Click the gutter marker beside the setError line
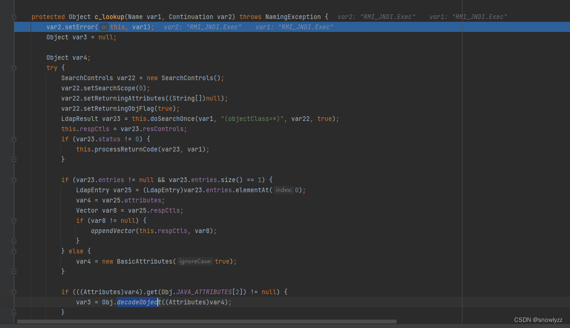 tap(14, 27)
